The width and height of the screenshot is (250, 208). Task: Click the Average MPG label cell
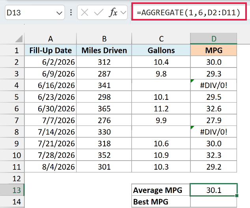click(x=161, y=190)
